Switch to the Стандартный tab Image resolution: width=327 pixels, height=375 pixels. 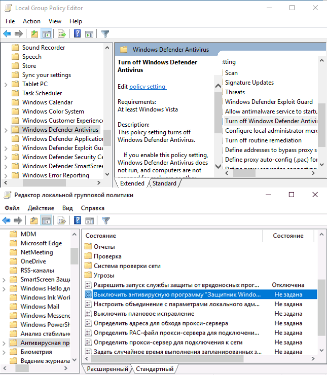(x=155, y=369)
